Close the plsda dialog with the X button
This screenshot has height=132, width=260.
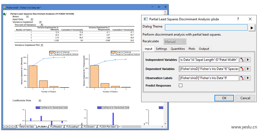(250, 19)
